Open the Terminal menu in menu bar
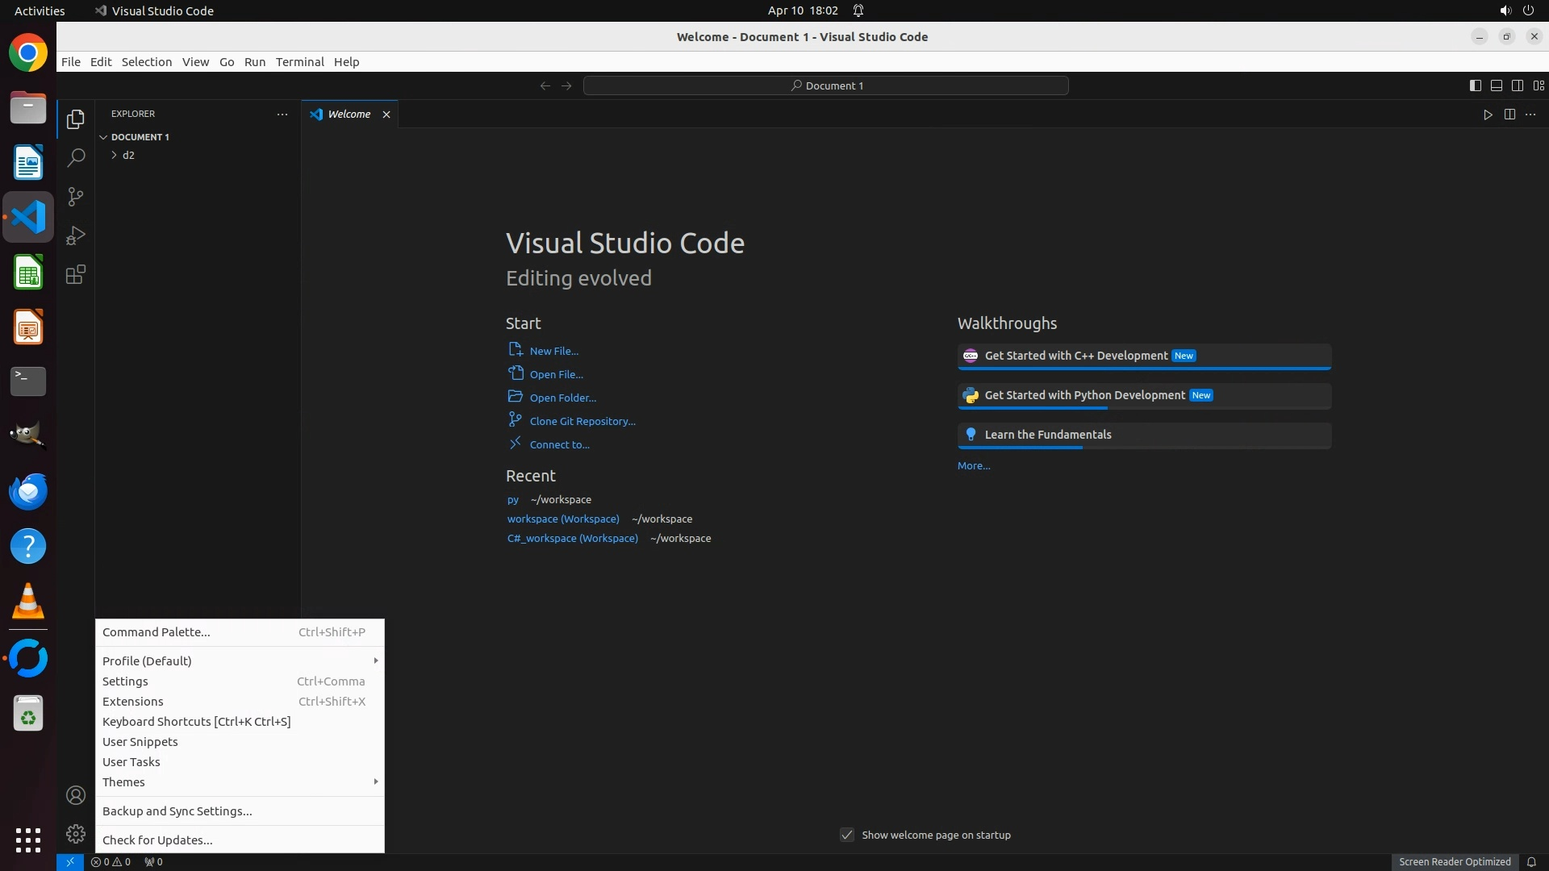The width and height of the screenshot is (1549, 871). tap(299, 62)
